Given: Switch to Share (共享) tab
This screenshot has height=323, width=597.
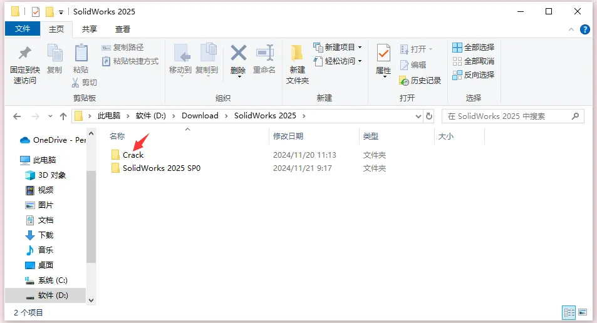Looking at the screenshot, I should (x=90, y=29).
